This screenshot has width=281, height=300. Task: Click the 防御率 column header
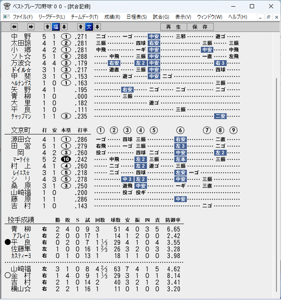click(x=173, y=220)
